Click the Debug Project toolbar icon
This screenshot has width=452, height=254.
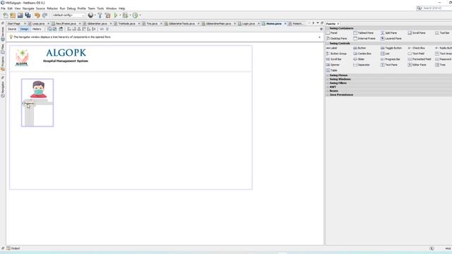126,16
